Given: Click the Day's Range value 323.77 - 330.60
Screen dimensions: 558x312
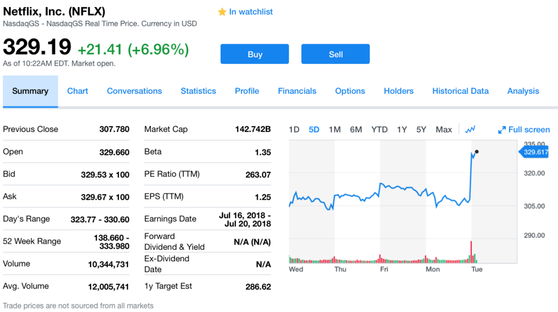Looking at the screenshot, I should tap(100, 219).
